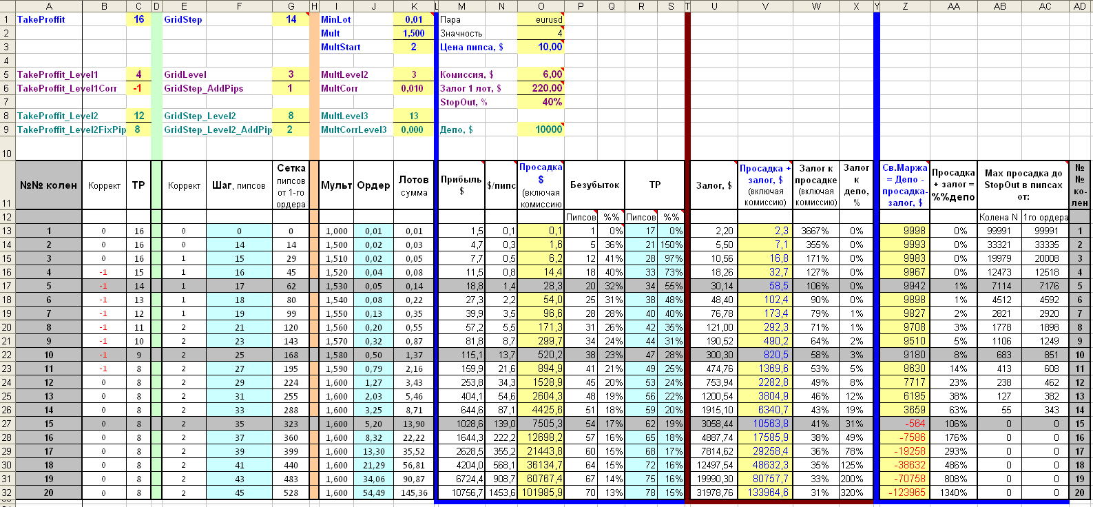Click the MultStart label cell
The image size is (1093, 507).
pos(356,47)
